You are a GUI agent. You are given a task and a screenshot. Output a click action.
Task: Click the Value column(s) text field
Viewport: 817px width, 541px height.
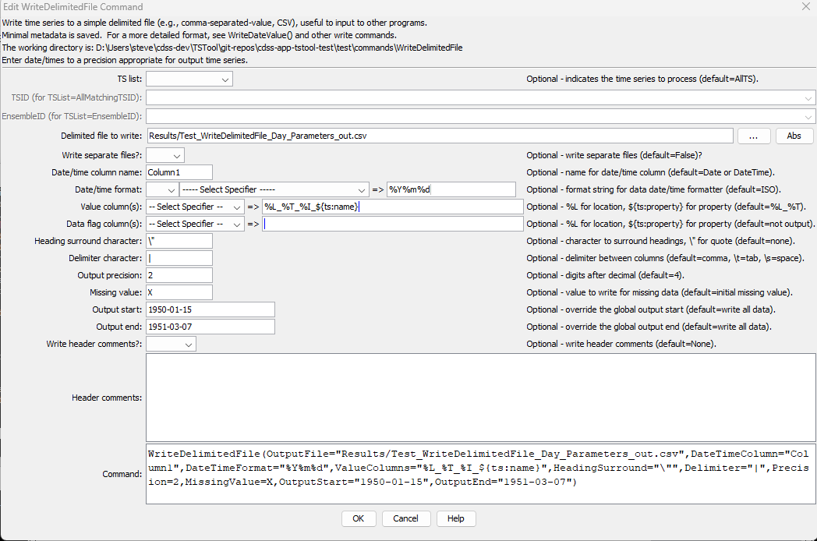pos(393,207)
